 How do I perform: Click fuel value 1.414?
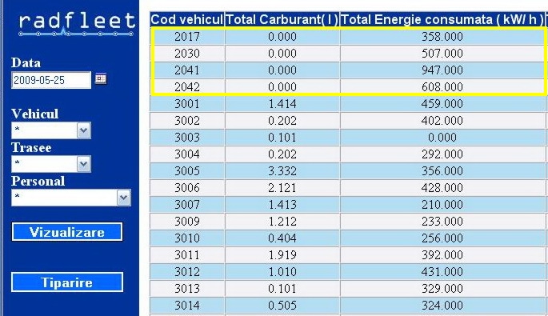pos(282,103)
